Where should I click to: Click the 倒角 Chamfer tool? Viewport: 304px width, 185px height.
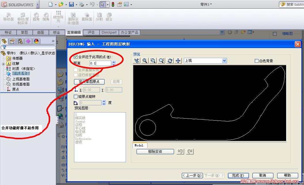pyautogui.click(x=46, y=17)
